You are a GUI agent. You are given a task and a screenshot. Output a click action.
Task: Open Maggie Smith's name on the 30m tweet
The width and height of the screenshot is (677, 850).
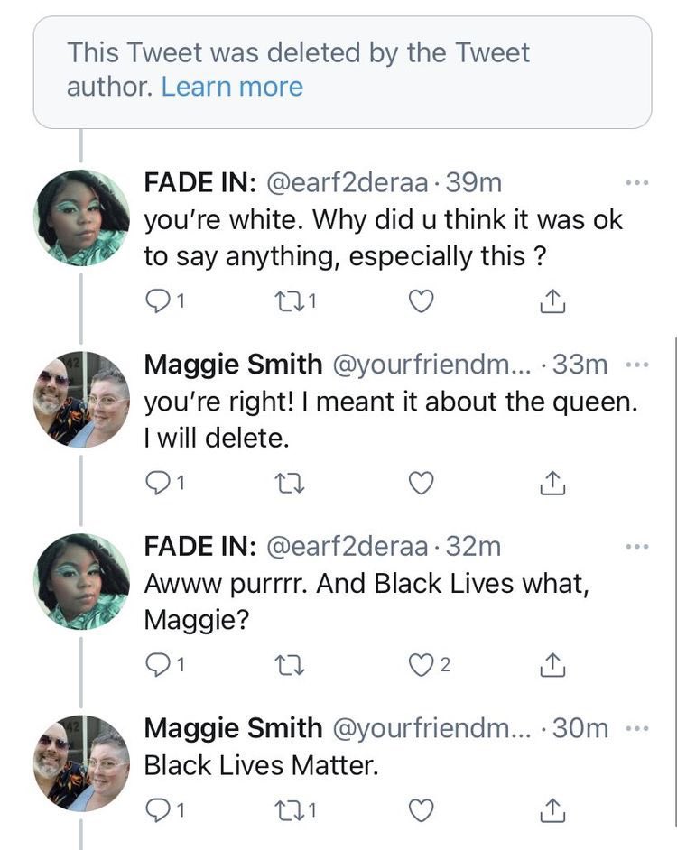(233, 727)
